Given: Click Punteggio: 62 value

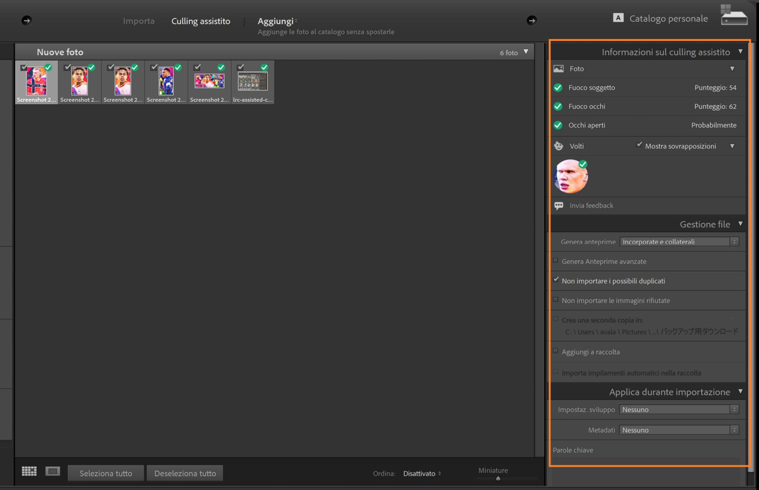Looking at the screenshot, I should coord(716,107).
